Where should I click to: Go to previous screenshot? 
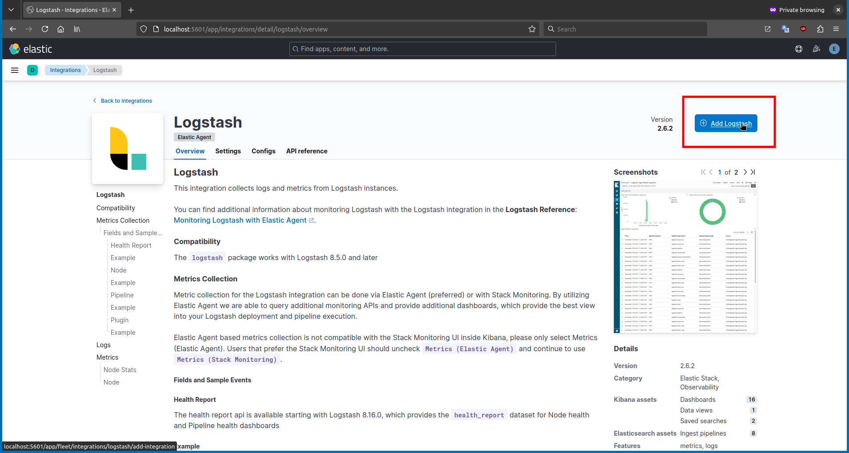coord(711,172)
